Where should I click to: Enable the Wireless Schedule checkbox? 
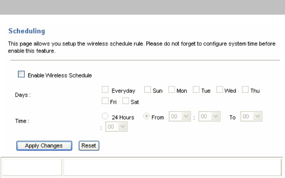(x=21, y=74)
